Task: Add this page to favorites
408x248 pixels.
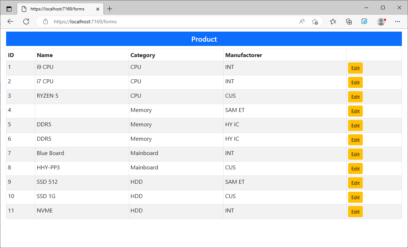Action: (x=315, y=22)
